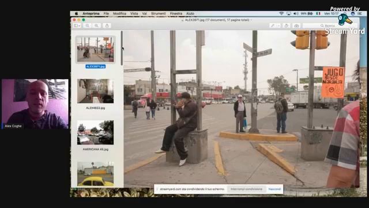
Task: Click the Italian flag input source icon
Action: pyautogui.click(x=318, y=14)
